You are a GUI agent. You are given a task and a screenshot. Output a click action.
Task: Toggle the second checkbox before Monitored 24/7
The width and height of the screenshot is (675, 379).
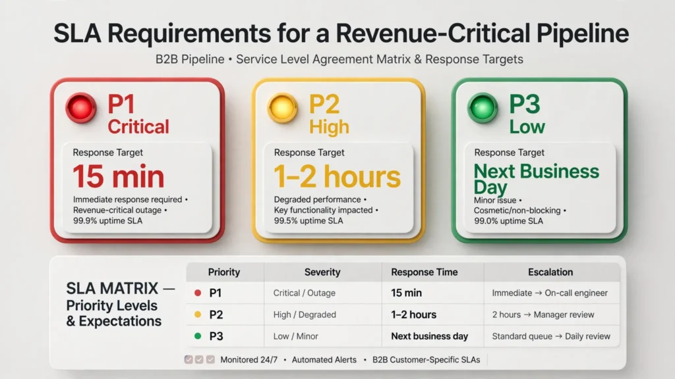tap(199, 360)
